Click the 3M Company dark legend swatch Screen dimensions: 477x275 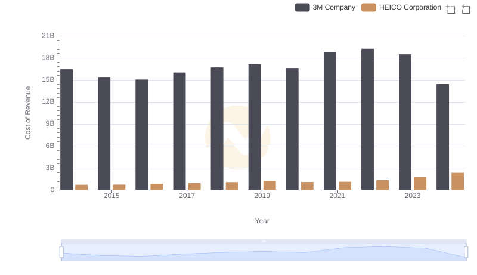(302, 7)
